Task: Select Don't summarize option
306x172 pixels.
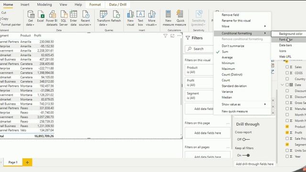Action: tap(242, 46)
